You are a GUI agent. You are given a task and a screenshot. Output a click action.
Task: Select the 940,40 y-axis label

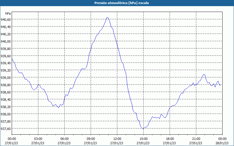coord(6,27)
